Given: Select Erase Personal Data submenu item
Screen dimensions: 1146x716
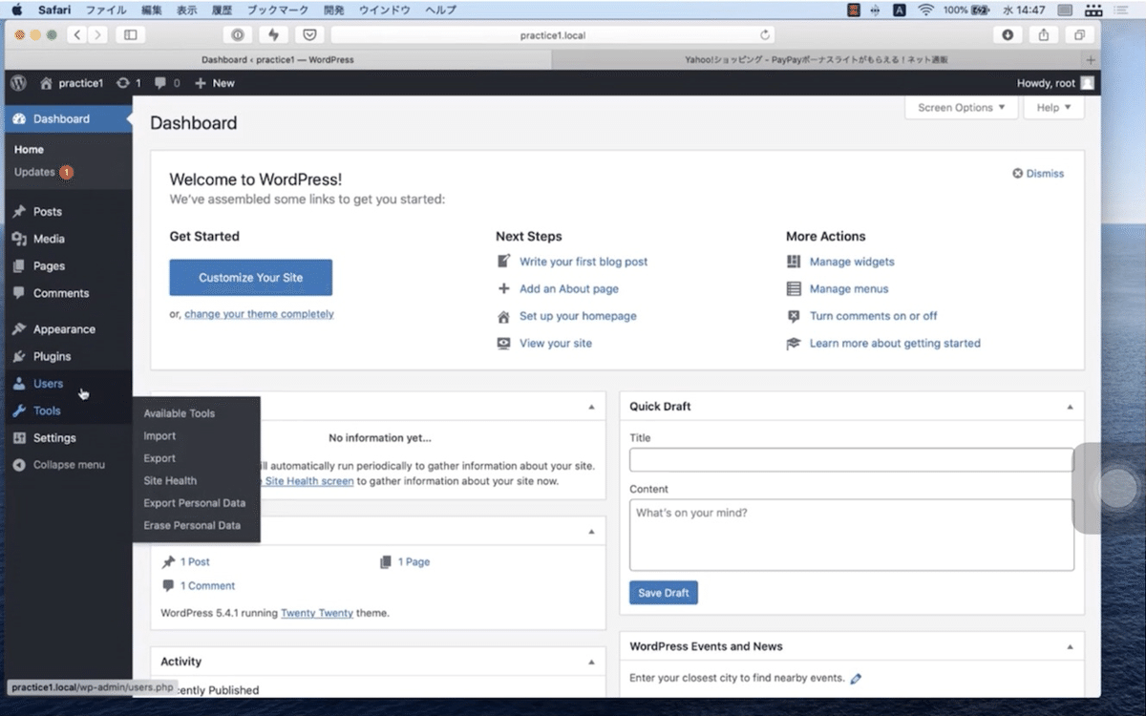Looking at the screenshot, I should (x=192, y=526).
